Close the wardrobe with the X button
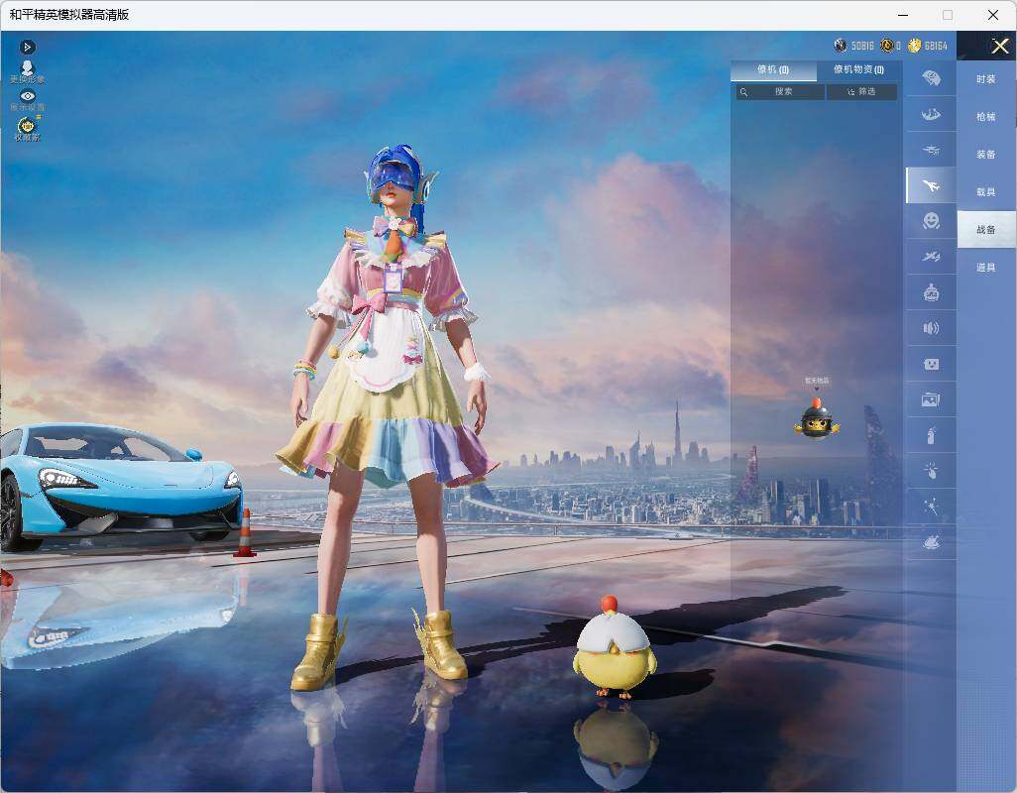This screenshot has width=1017, height=793. [999, 46]
